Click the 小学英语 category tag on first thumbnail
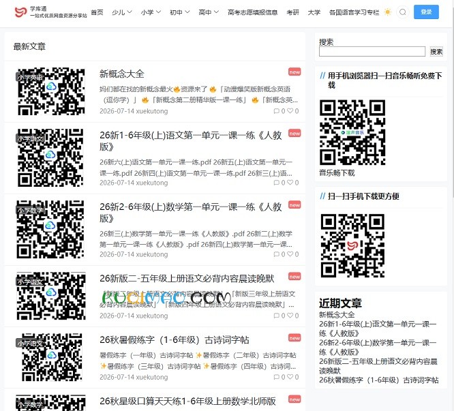 [30, 77]
